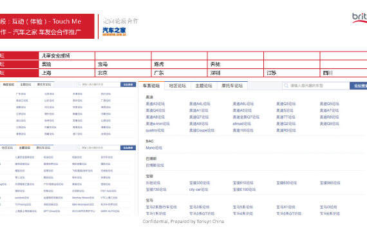Screen dimensions: 367x232
Task: Open the 奥迪Coupe论坛 link
Action: pyautogui.click(x=202, y=130)
